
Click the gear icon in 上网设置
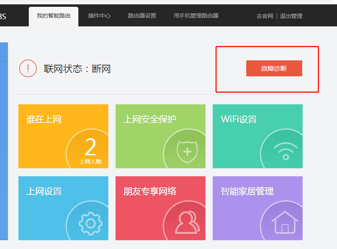(90, 223)
